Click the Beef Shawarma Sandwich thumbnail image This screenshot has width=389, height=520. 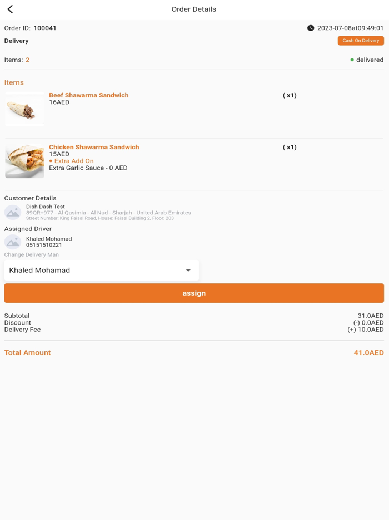[24, 109]
